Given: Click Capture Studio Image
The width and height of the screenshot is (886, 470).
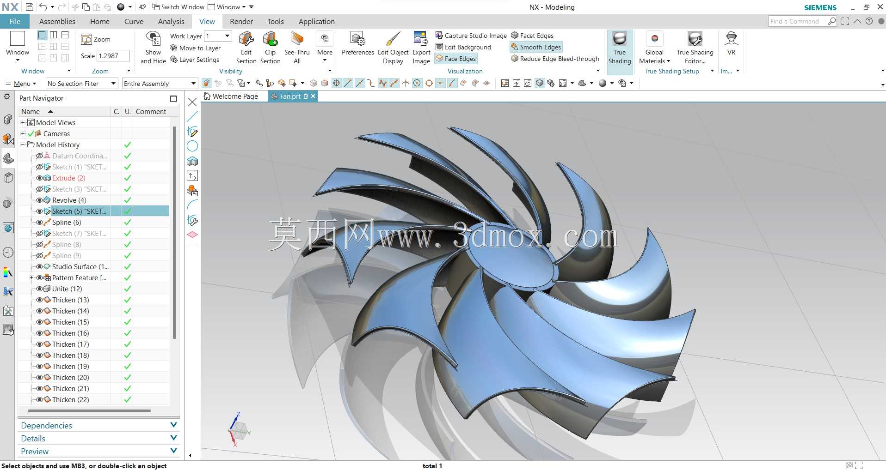Looking at the screenshot, I should (471, 36).
